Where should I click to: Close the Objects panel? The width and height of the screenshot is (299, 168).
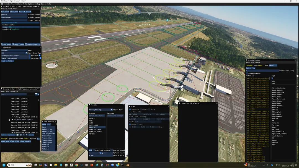tap(124, 105)
